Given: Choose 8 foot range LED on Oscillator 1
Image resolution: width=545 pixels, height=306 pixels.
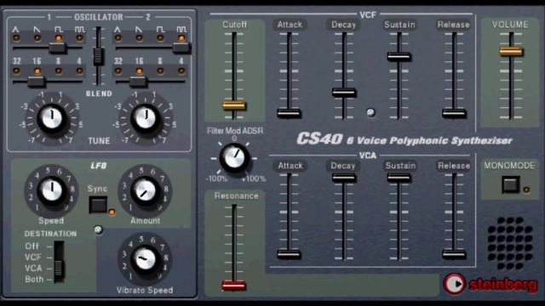Looking at the screenshot, I should pyautogui.click(x=59, y=71).
